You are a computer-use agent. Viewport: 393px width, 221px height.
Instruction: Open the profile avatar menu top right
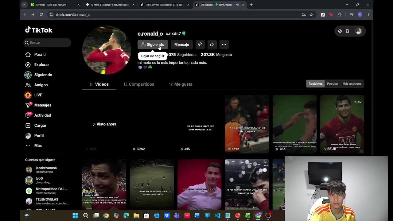358,31
